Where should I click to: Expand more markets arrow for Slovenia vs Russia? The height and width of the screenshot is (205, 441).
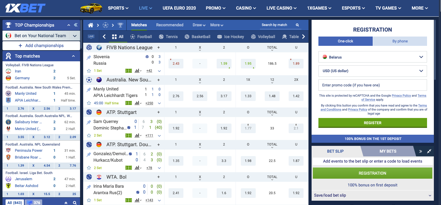(x=159, y=71)
